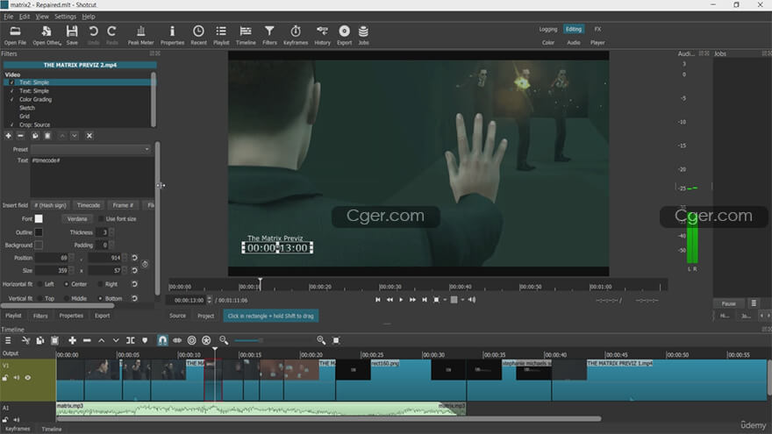Open the Peak Meter panel
Screen dimensions: 772x434
pyautogui.click(x=141, y=35)
